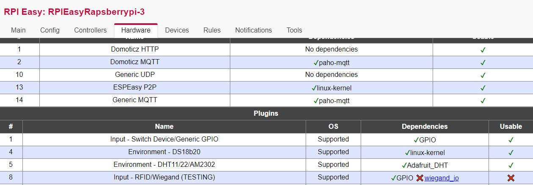The height and width of the screenshot is (185, 533).
Task: Click the Plugins section header
Action: coord(266,114)
